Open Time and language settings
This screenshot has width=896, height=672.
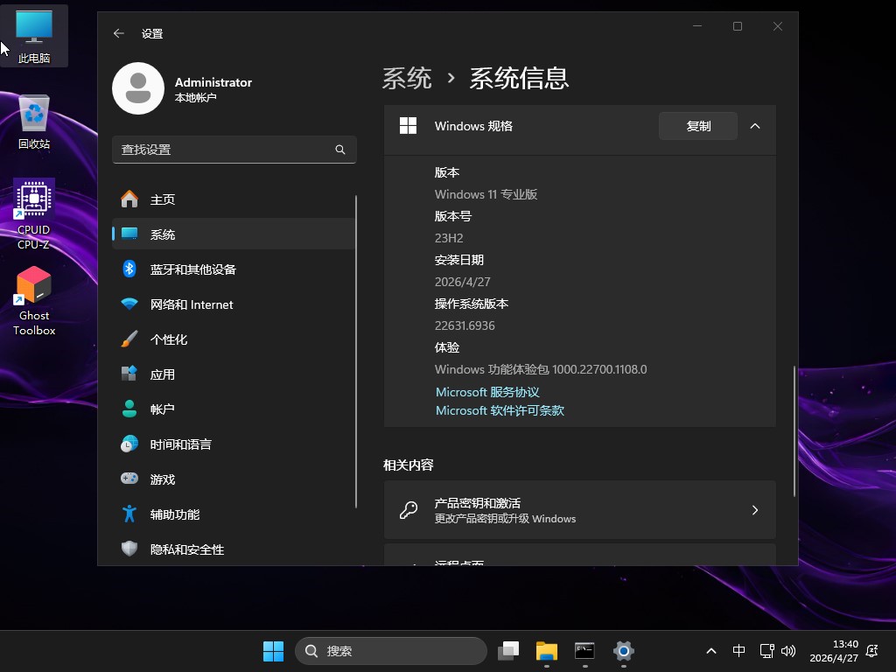(180, 444)
